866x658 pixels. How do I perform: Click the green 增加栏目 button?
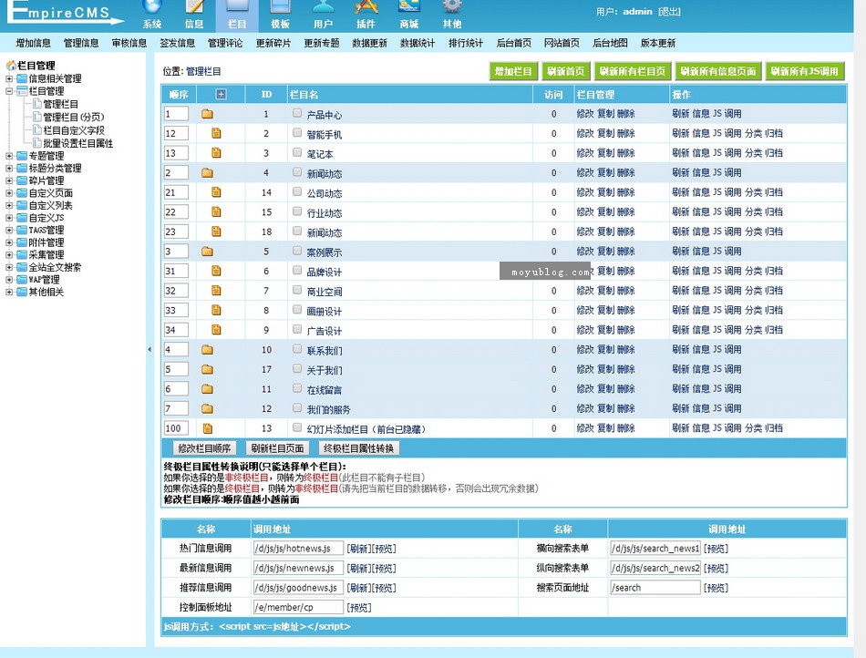[x=513, y=71]
